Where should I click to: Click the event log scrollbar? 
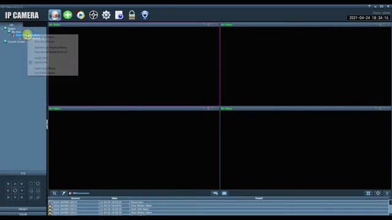(390, 206)
